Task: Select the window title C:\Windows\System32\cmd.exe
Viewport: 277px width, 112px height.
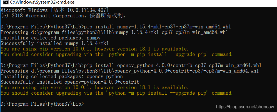Action: (x=42, y=2)
